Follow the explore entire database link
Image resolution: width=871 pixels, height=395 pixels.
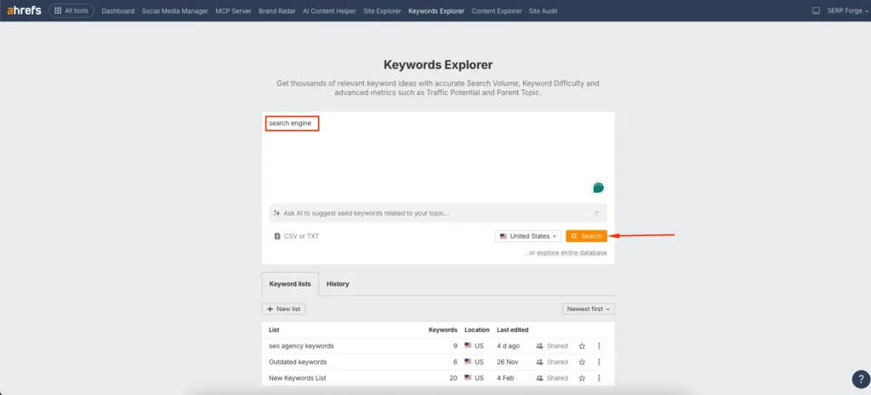[x=572, y=253]
